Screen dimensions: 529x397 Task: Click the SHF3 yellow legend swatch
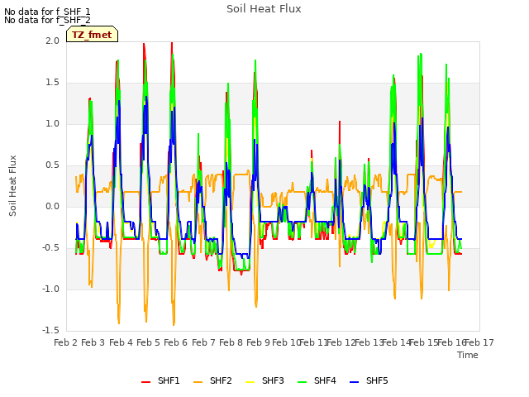coord(250,381)
